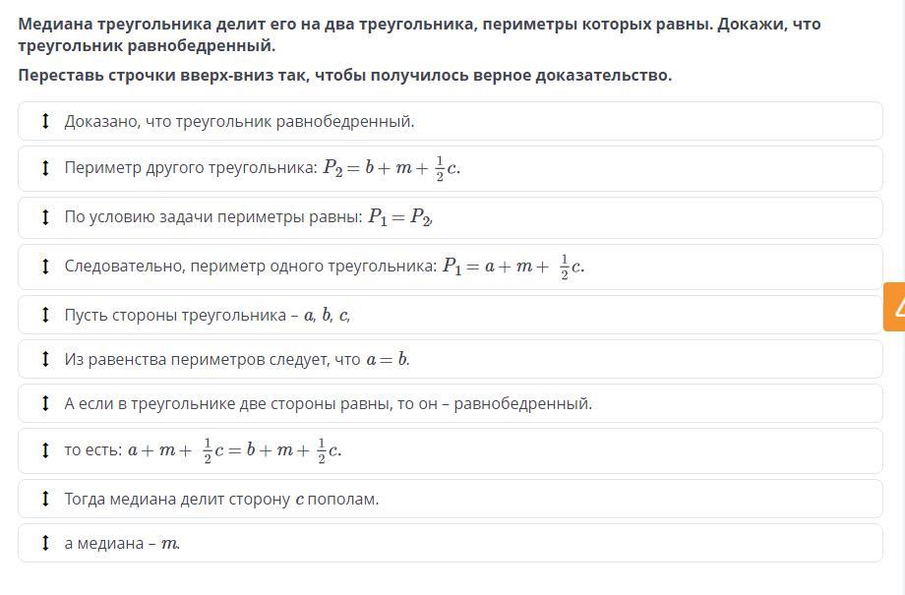Click up-down arrow beside 'Следовательно, периметр одного'
The image size is (905, 595).
45,267
